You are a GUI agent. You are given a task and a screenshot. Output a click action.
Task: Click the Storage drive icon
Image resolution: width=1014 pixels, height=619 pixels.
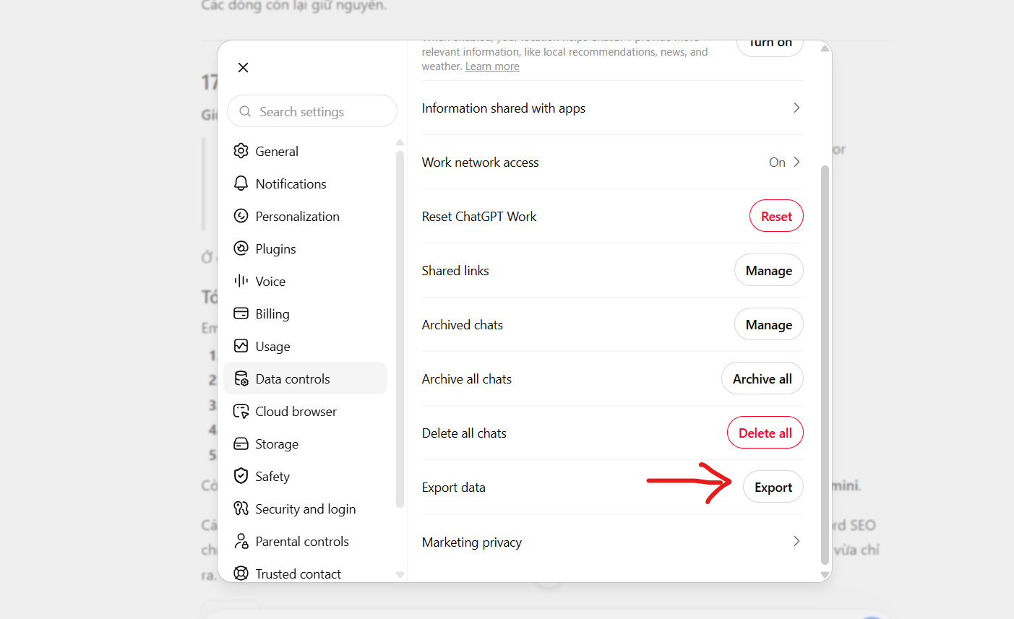(x=241, y=443)
